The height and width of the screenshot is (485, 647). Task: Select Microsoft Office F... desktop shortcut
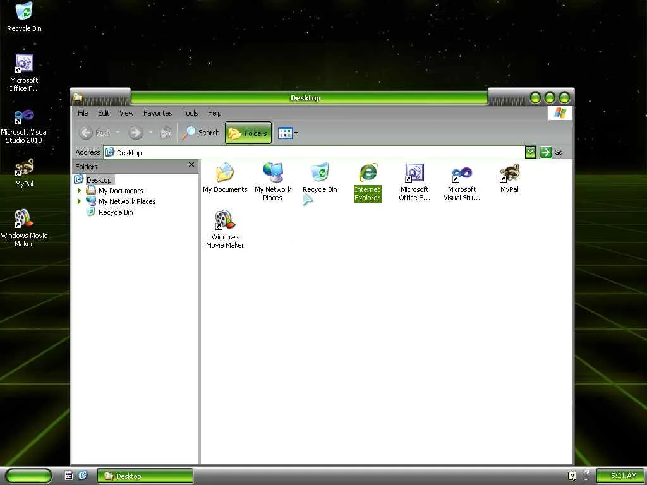pyautogui.click(x=24, y=73)
